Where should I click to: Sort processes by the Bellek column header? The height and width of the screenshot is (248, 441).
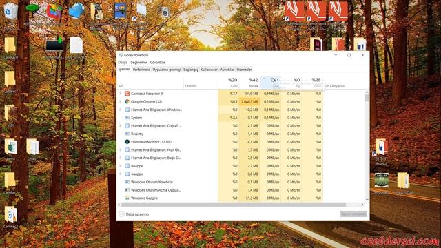tap(249, 83)
